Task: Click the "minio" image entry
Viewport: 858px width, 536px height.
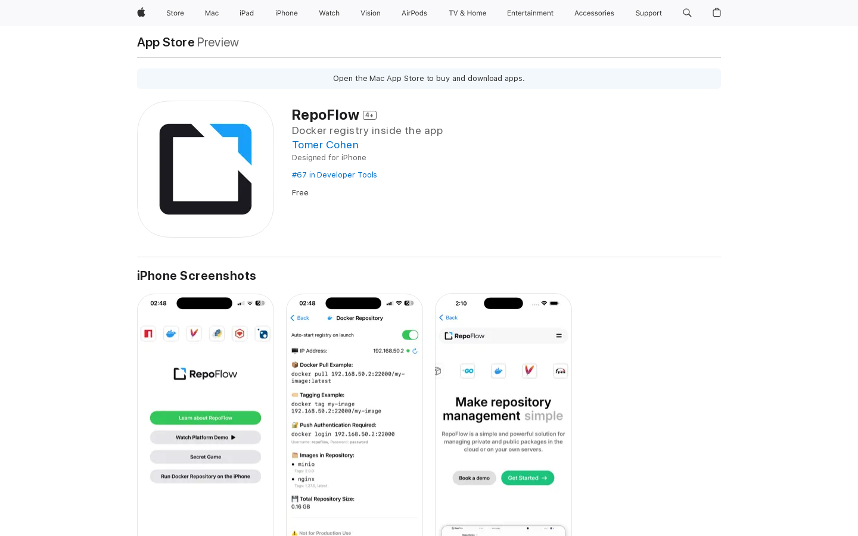Action: coord(306,464)
